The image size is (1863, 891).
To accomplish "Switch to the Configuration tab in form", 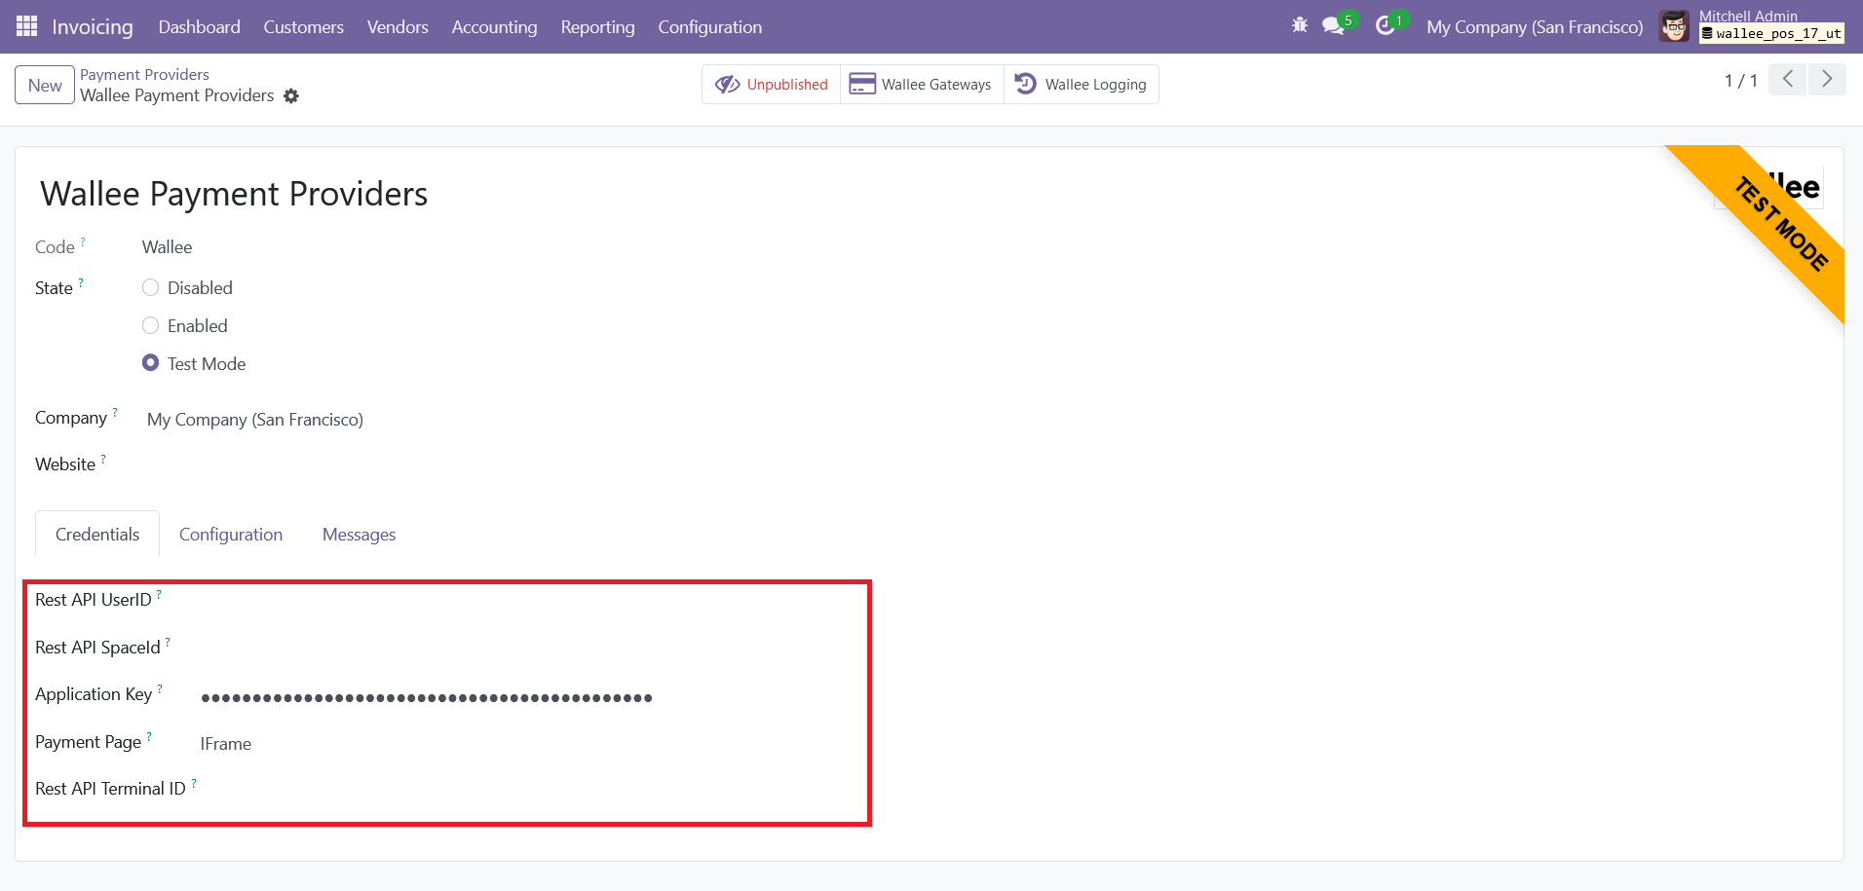I will pos(231,535).
